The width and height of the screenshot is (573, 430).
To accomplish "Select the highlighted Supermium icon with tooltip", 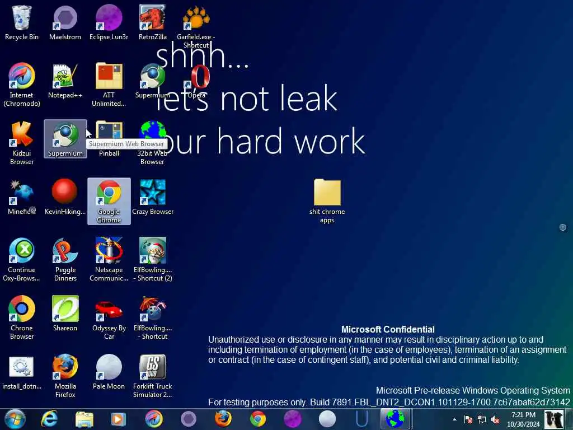I will pos(65,139).
